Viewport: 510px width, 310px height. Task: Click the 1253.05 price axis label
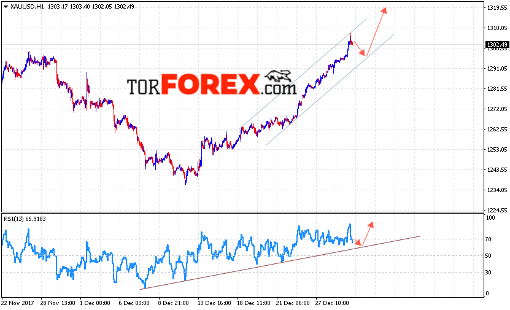tap(497, 149)
